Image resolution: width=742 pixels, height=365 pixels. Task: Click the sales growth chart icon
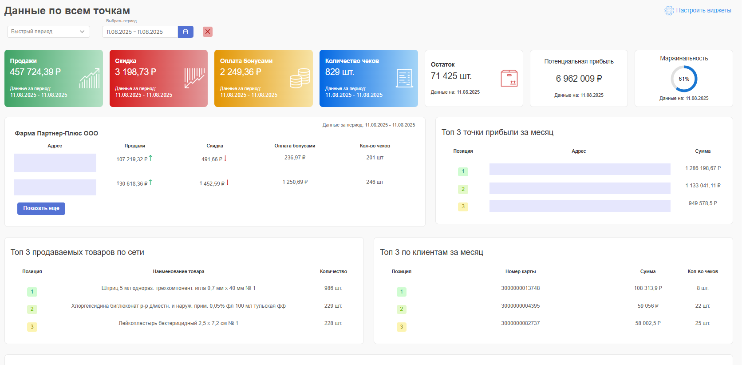point(89,79)
